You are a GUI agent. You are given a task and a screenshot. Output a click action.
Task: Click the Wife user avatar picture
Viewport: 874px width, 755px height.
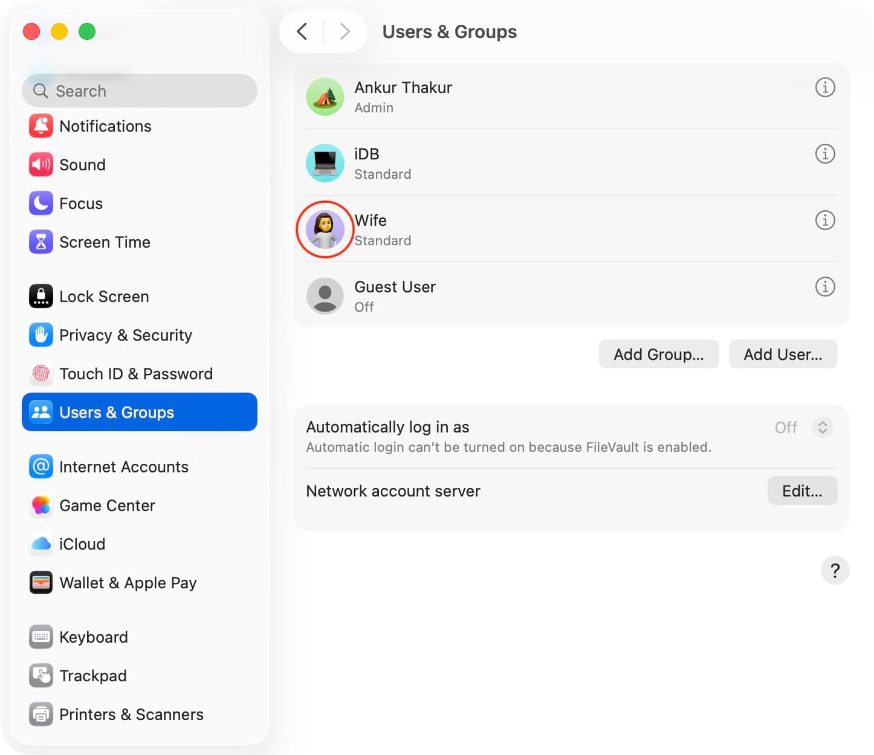325,230
